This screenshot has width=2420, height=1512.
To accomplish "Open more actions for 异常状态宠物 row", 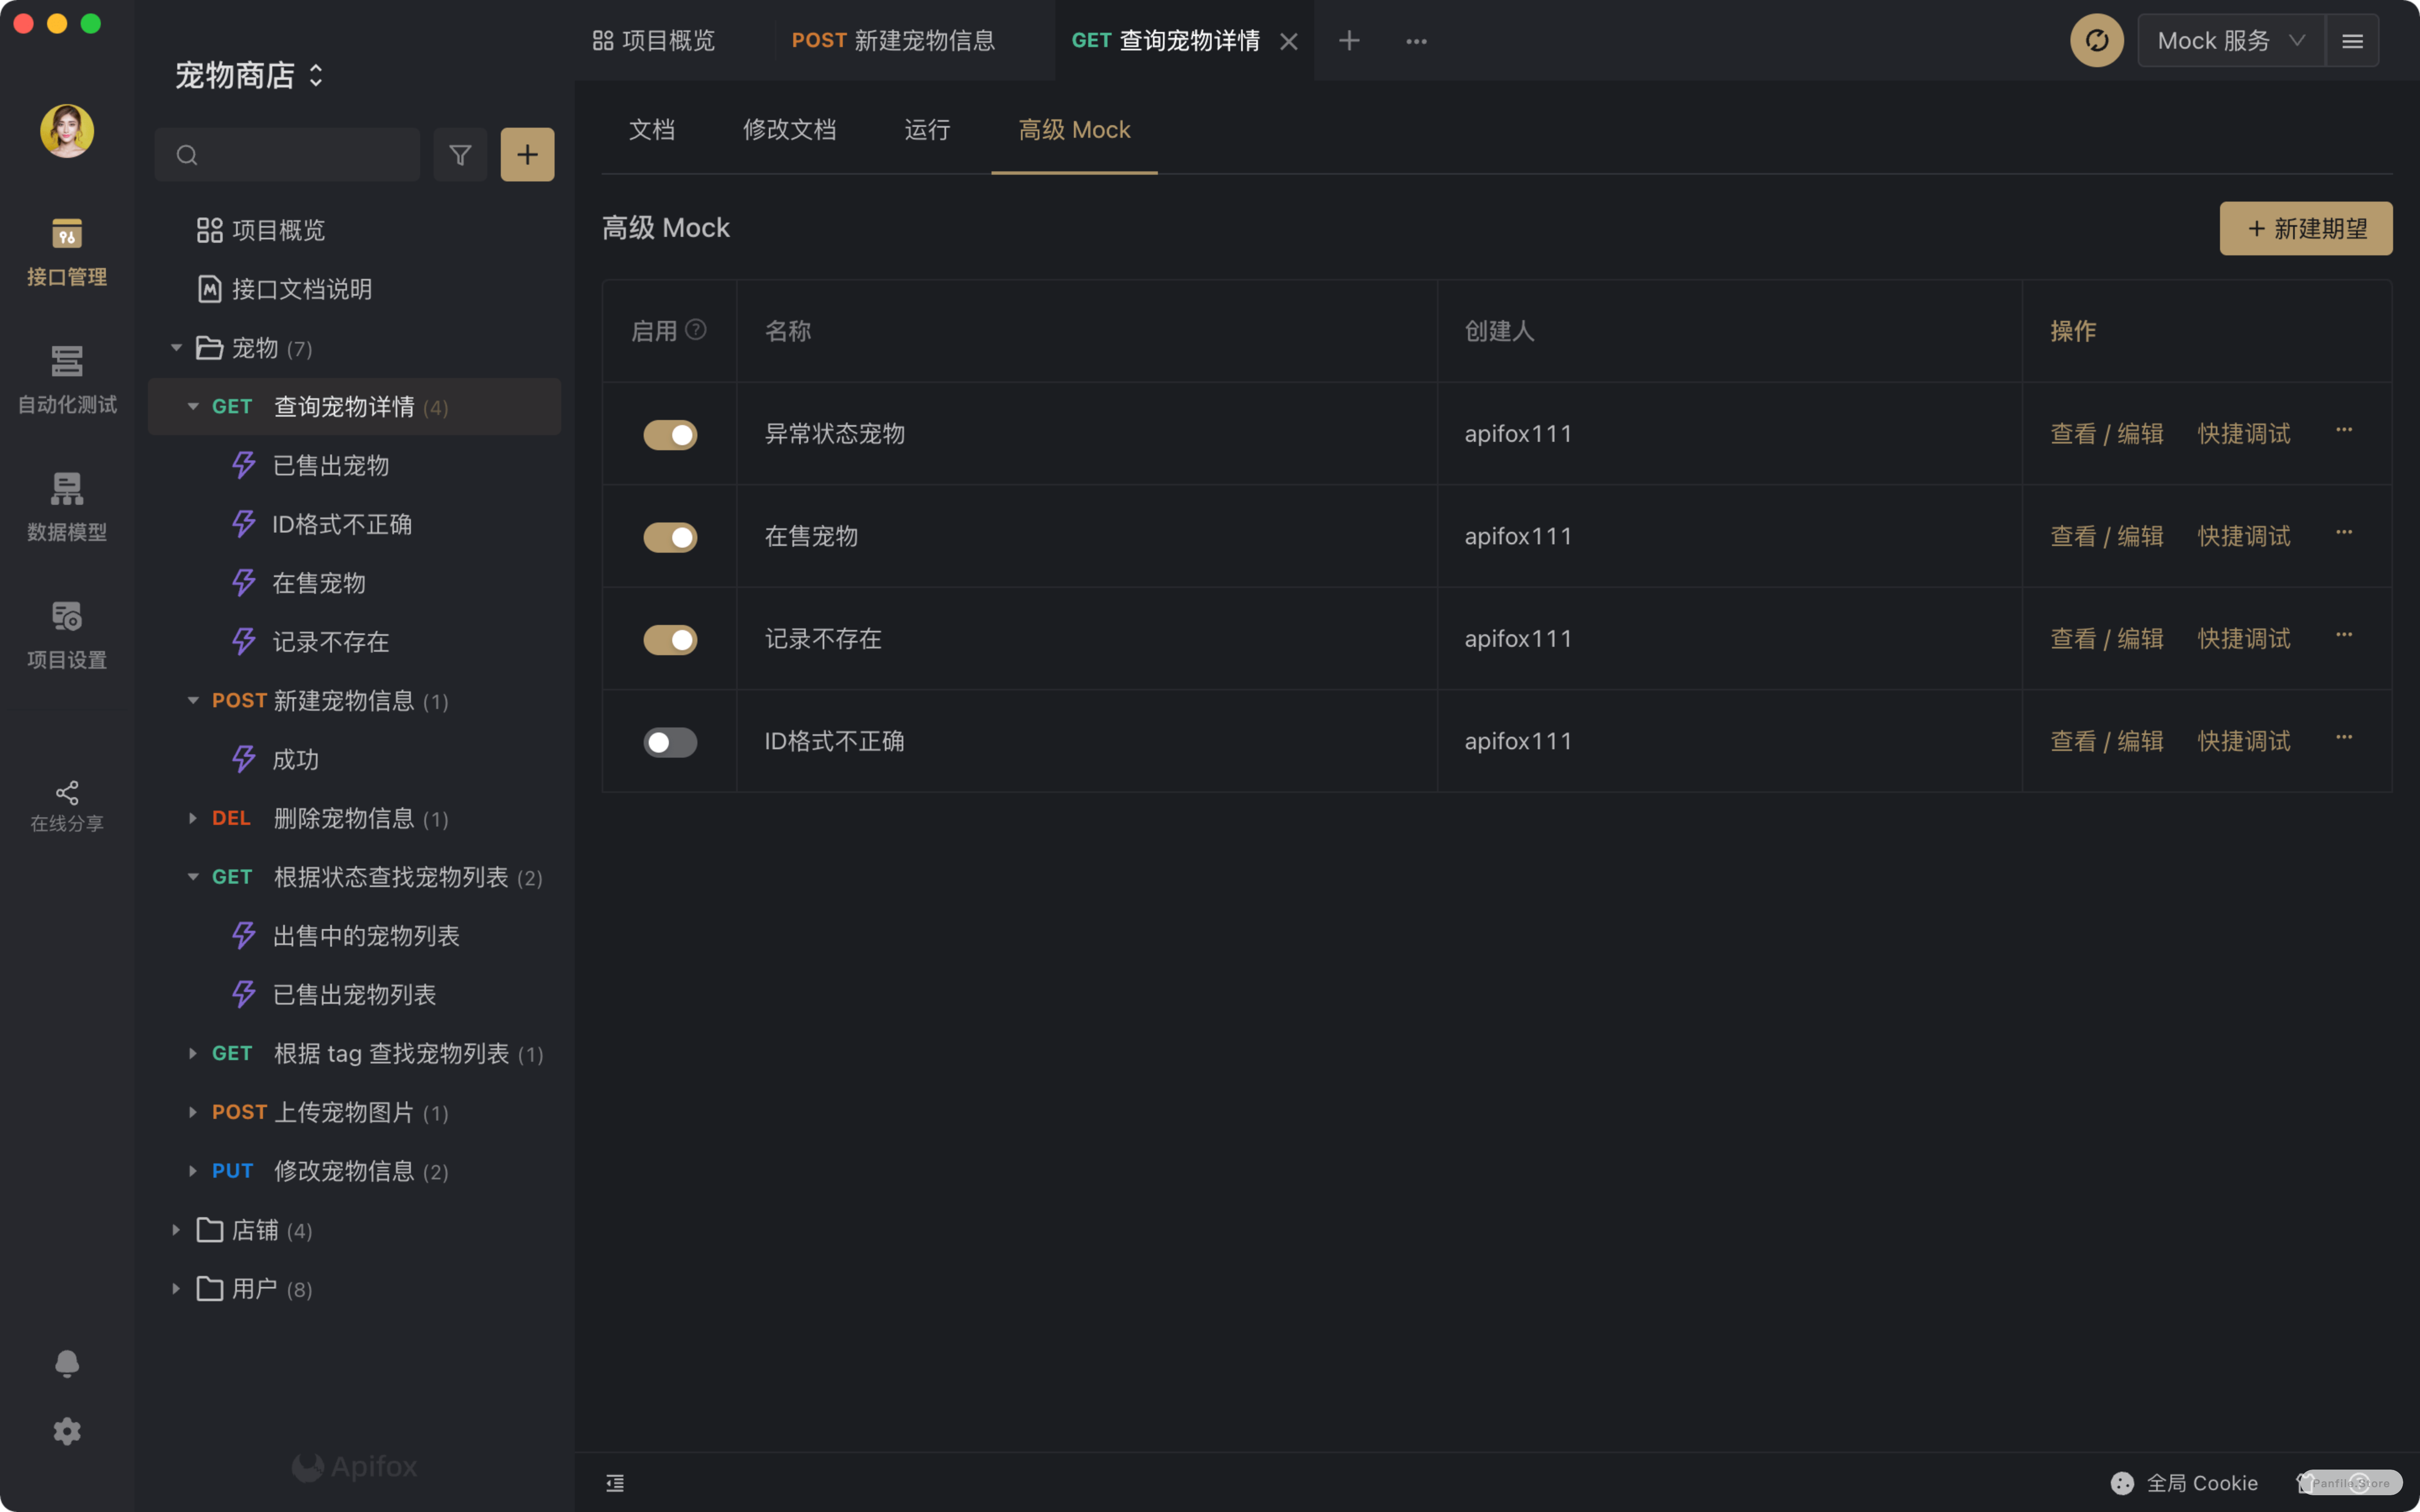I will point(2344,430).
